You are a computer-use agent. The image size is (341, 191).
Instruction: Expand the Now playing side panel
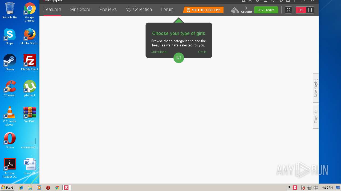pos(316,88)
